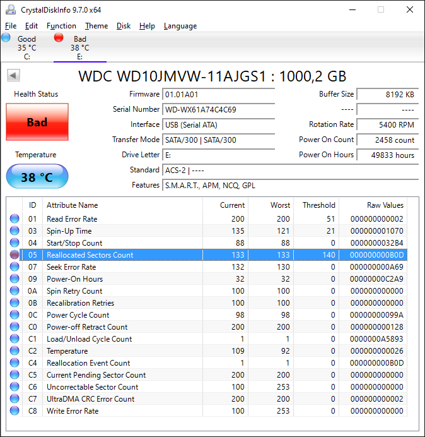
Task: Click status orb for Power-On Hours row
Action: coord(15,278)
